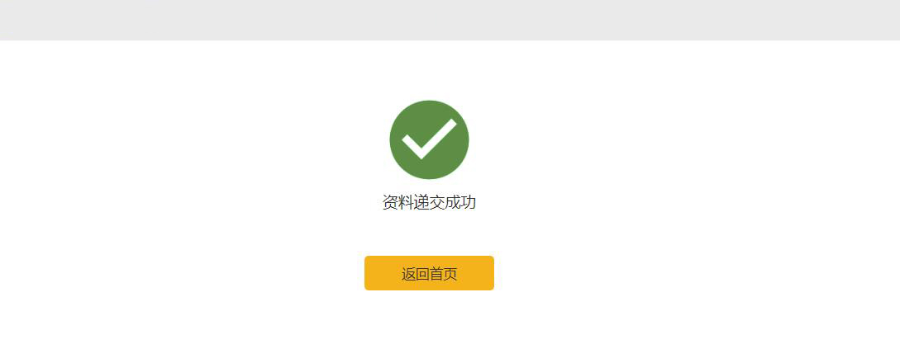Open homepage with the amber button
The width and height of the screenshot is (900, 363).
429,273
